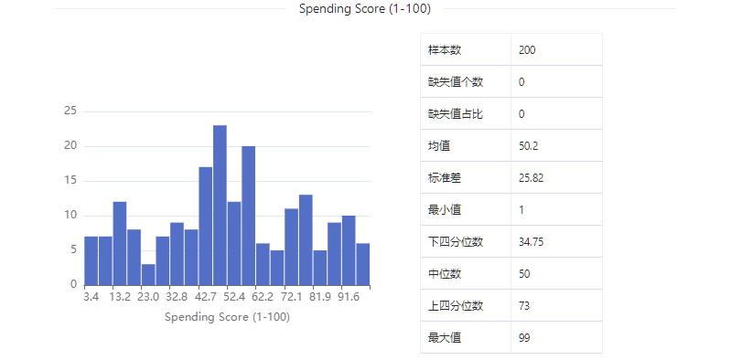Click the '最大值' row label

[x=445, y=338]
